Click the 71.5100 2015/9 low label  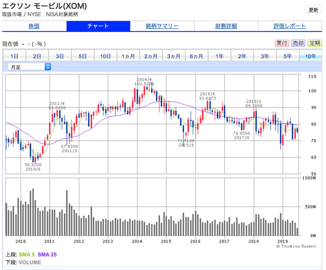coord(186,143)
